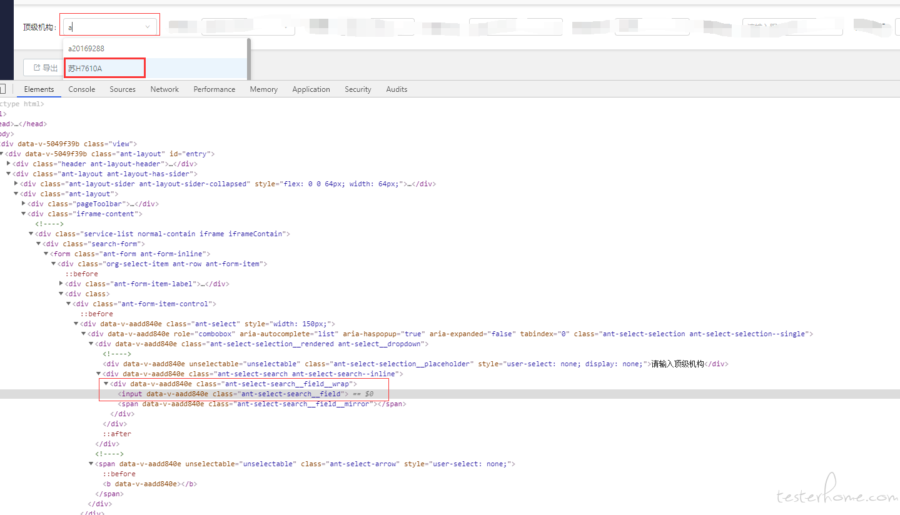Collapse the ant-select-arrow span node

(x=91, y=464)
